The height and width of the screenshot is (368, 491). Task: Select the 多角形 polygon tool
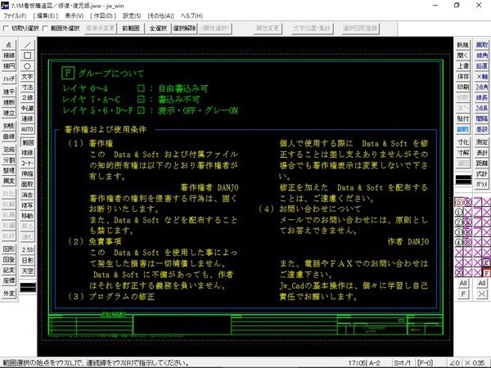pyautogui.click(x=9, y=126)
